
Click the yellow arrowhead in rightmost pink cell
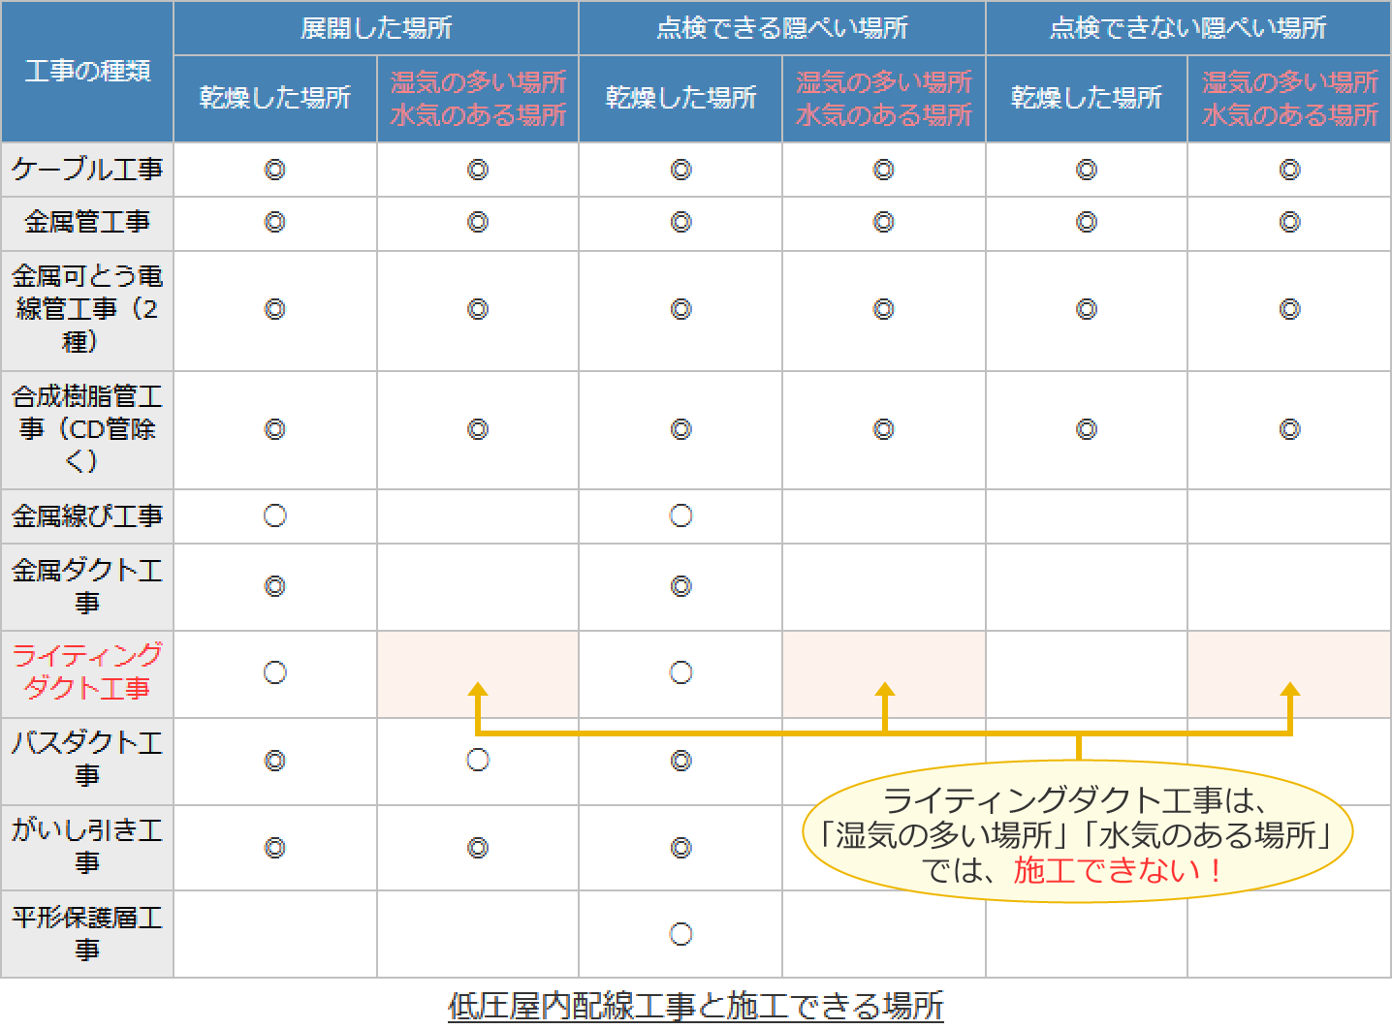point(1289,691)
